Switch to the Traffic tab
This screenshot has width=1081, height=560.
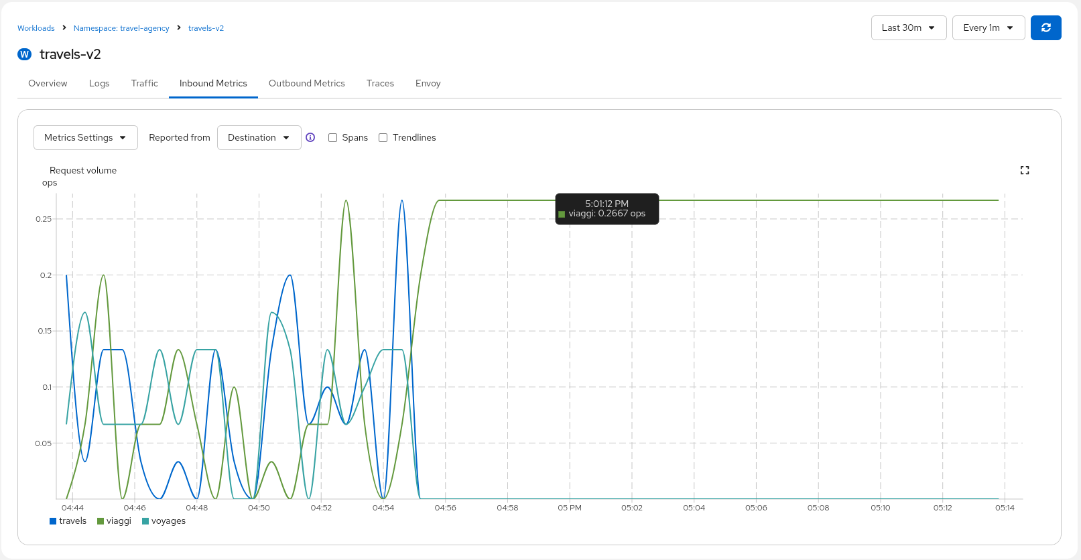tap(145, 84)
